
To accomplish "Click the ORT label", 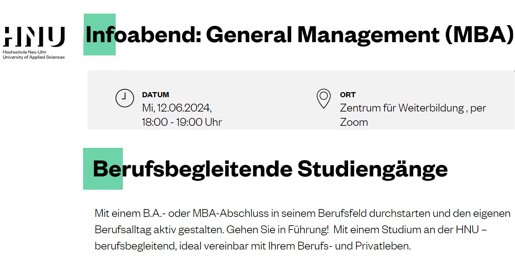I will (x=348, y=95).
